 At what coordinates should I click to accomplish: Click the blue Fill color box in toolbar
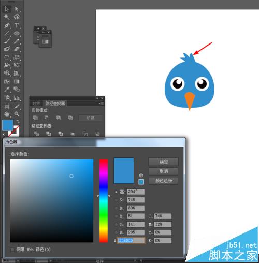[8, 125]
